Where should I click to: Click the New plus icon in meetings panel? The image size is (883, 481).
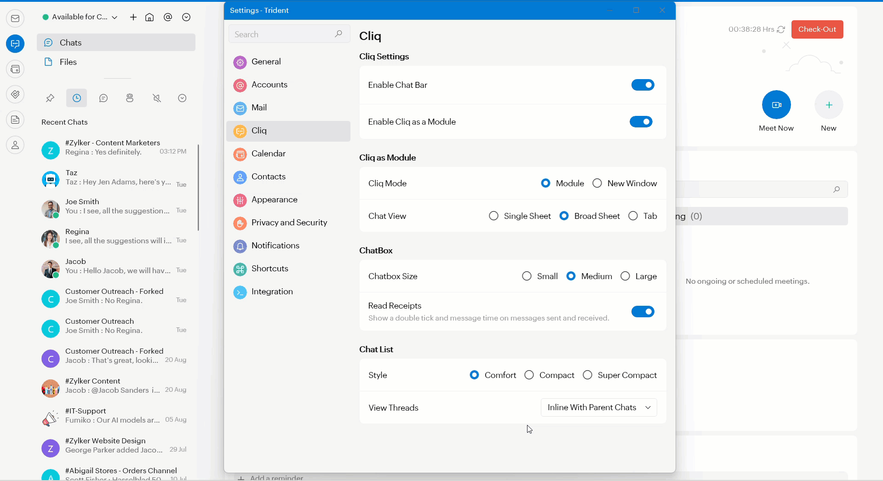(829, 105)
